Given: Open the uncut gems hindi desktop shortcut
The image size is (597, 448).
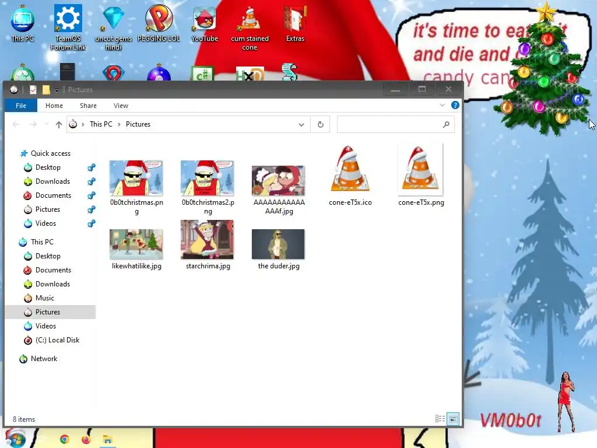Looking at the screenshot, I should pos(113,27).
